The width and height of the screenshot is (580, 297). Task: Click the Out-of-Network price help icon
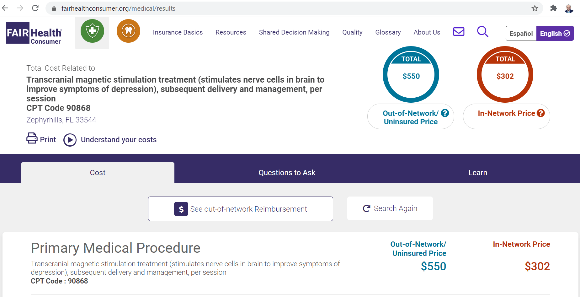(445, 113)
